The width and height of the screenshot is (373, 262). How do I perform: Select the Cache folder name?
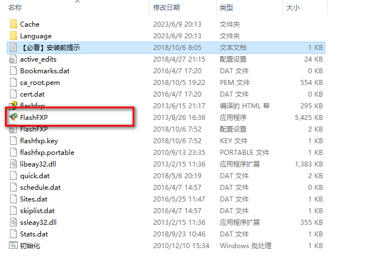(29, 24)
